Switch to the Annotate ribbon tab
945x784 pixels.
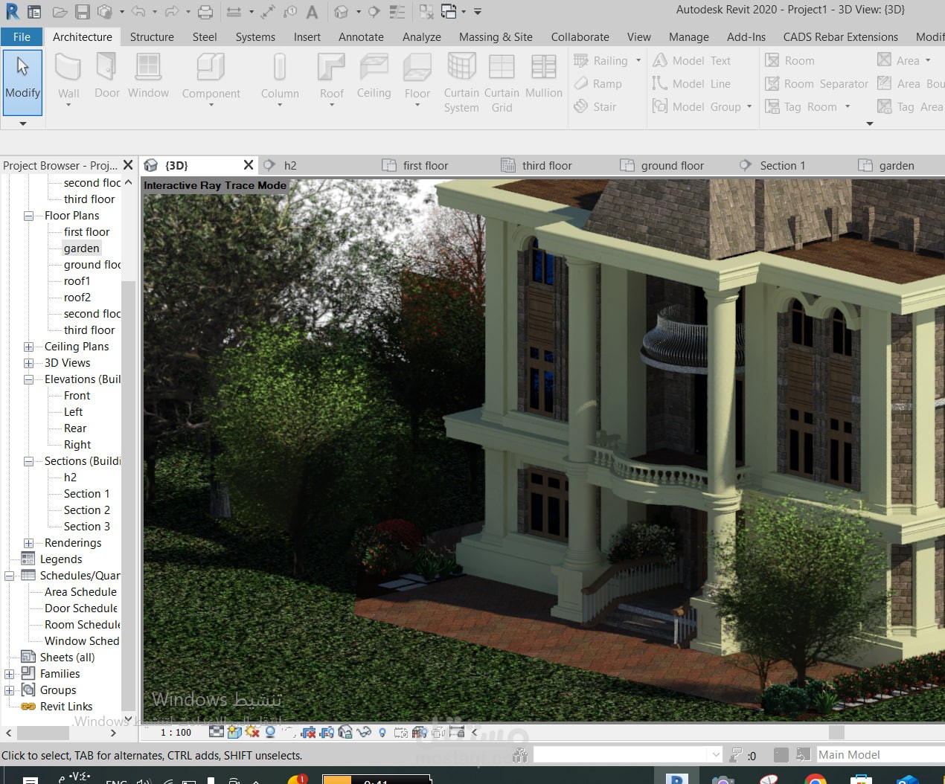coord(362,37)
